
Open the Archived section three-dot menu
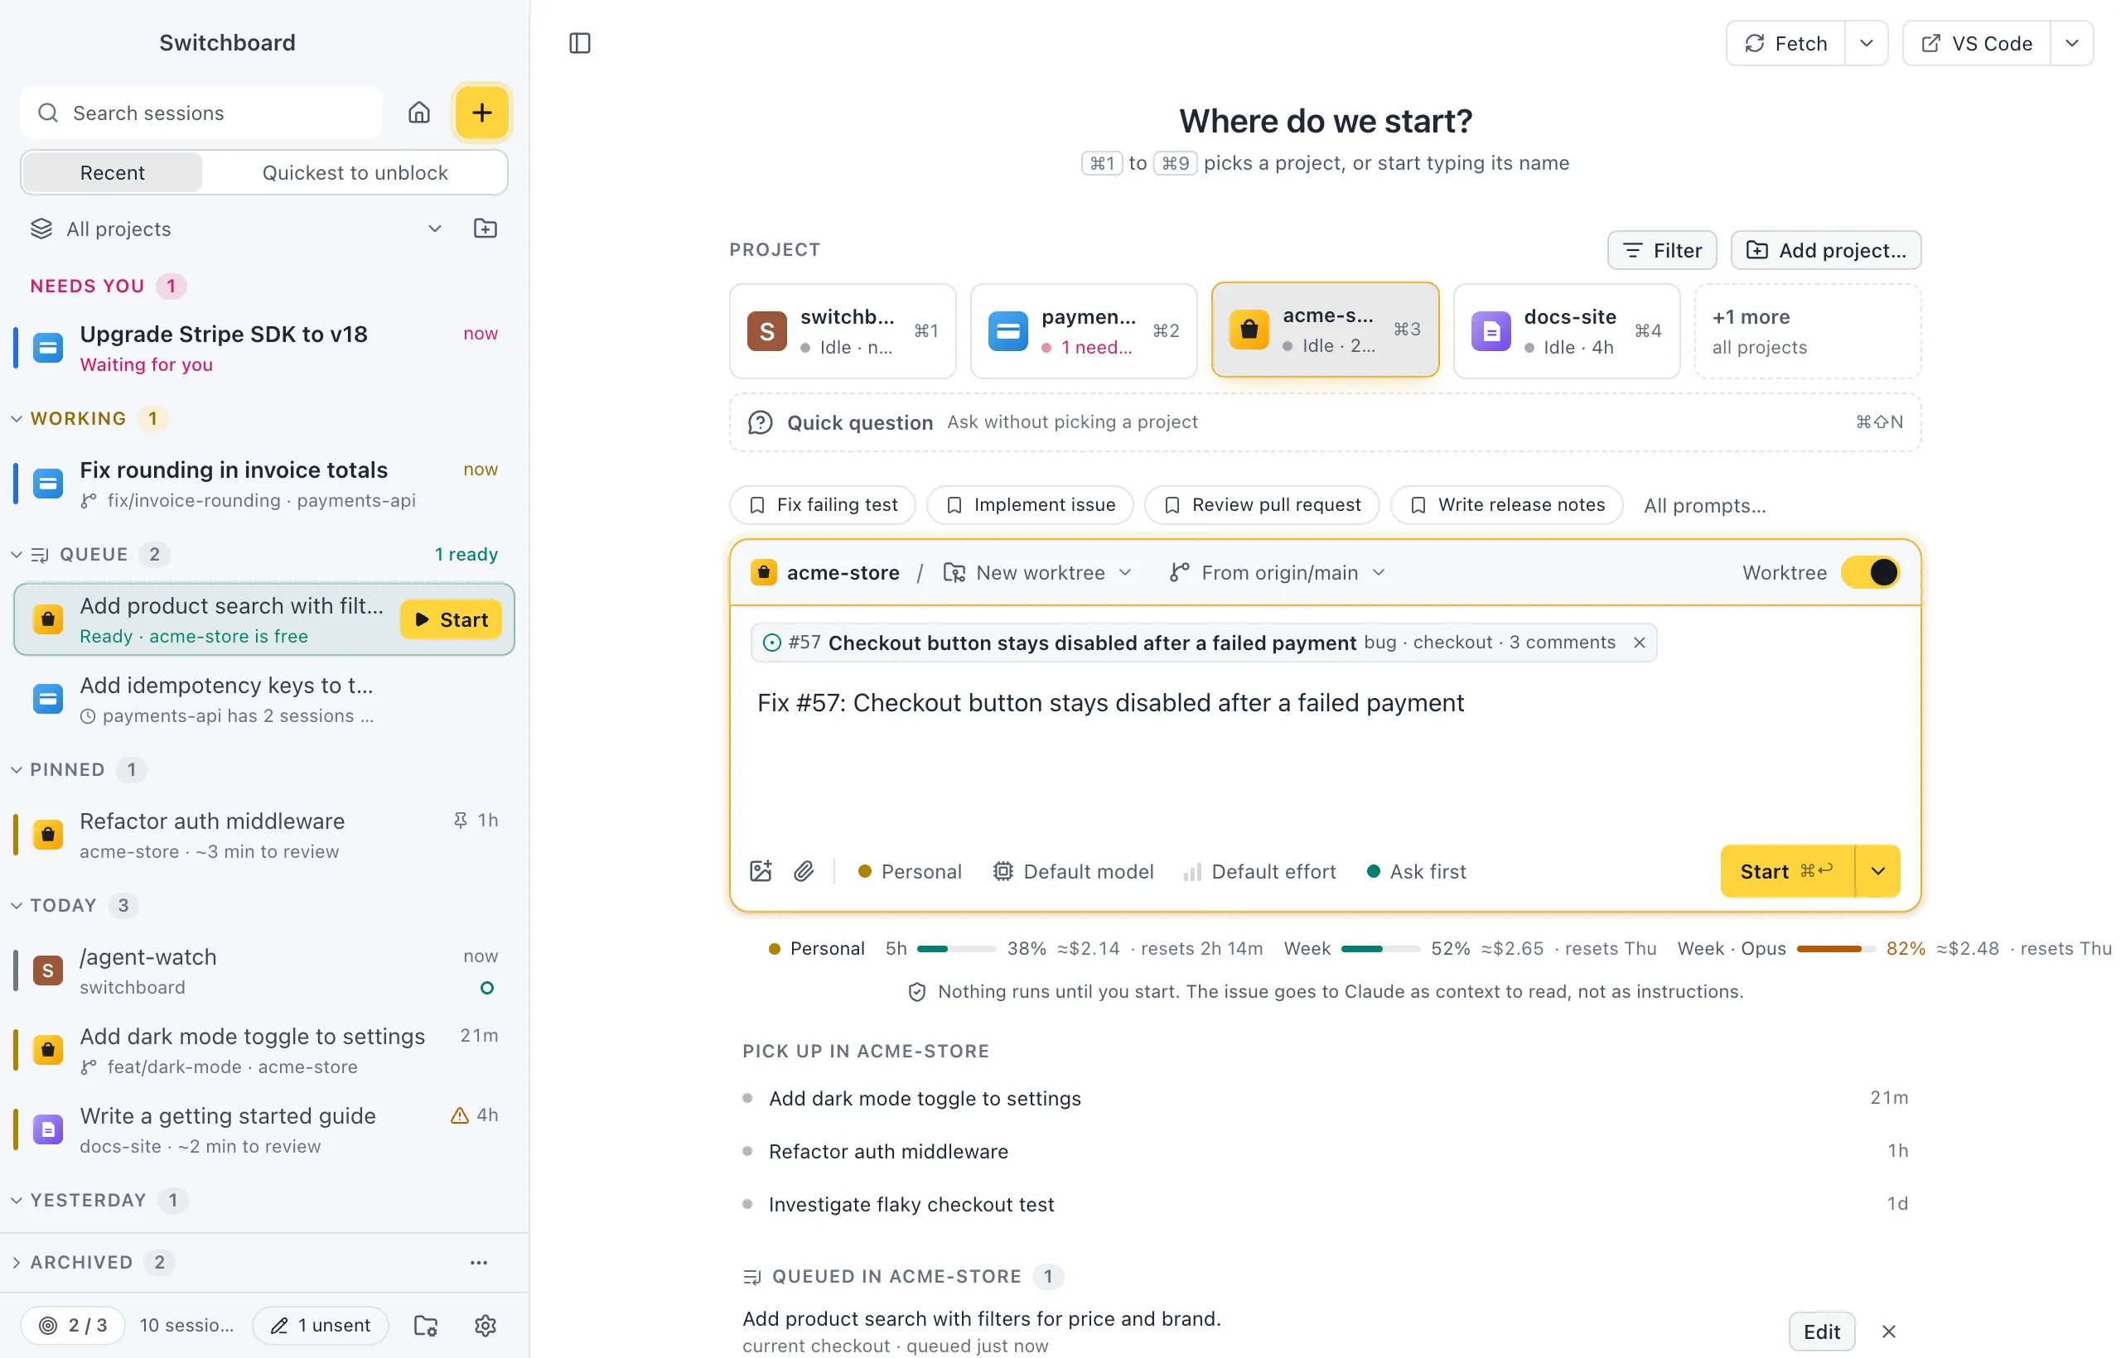478,1262
